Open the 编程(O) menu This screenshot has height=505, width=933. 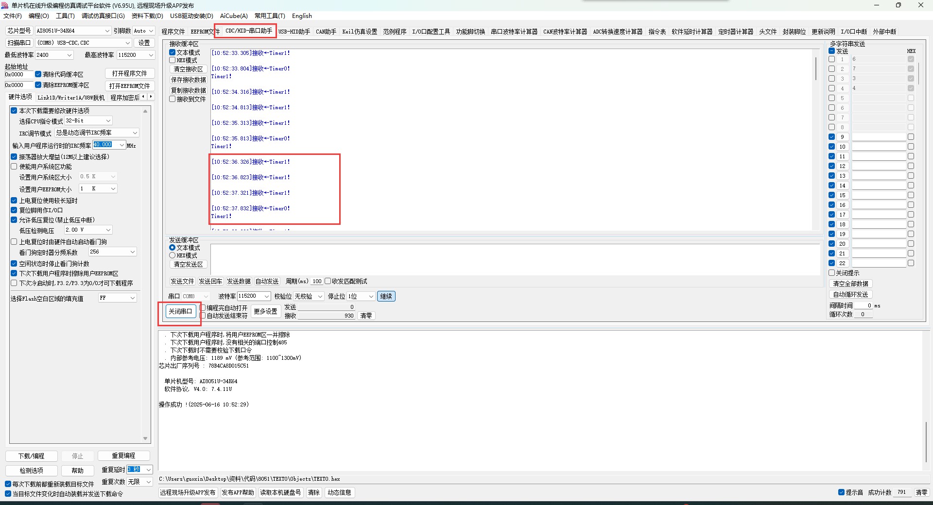click(39, 16)
